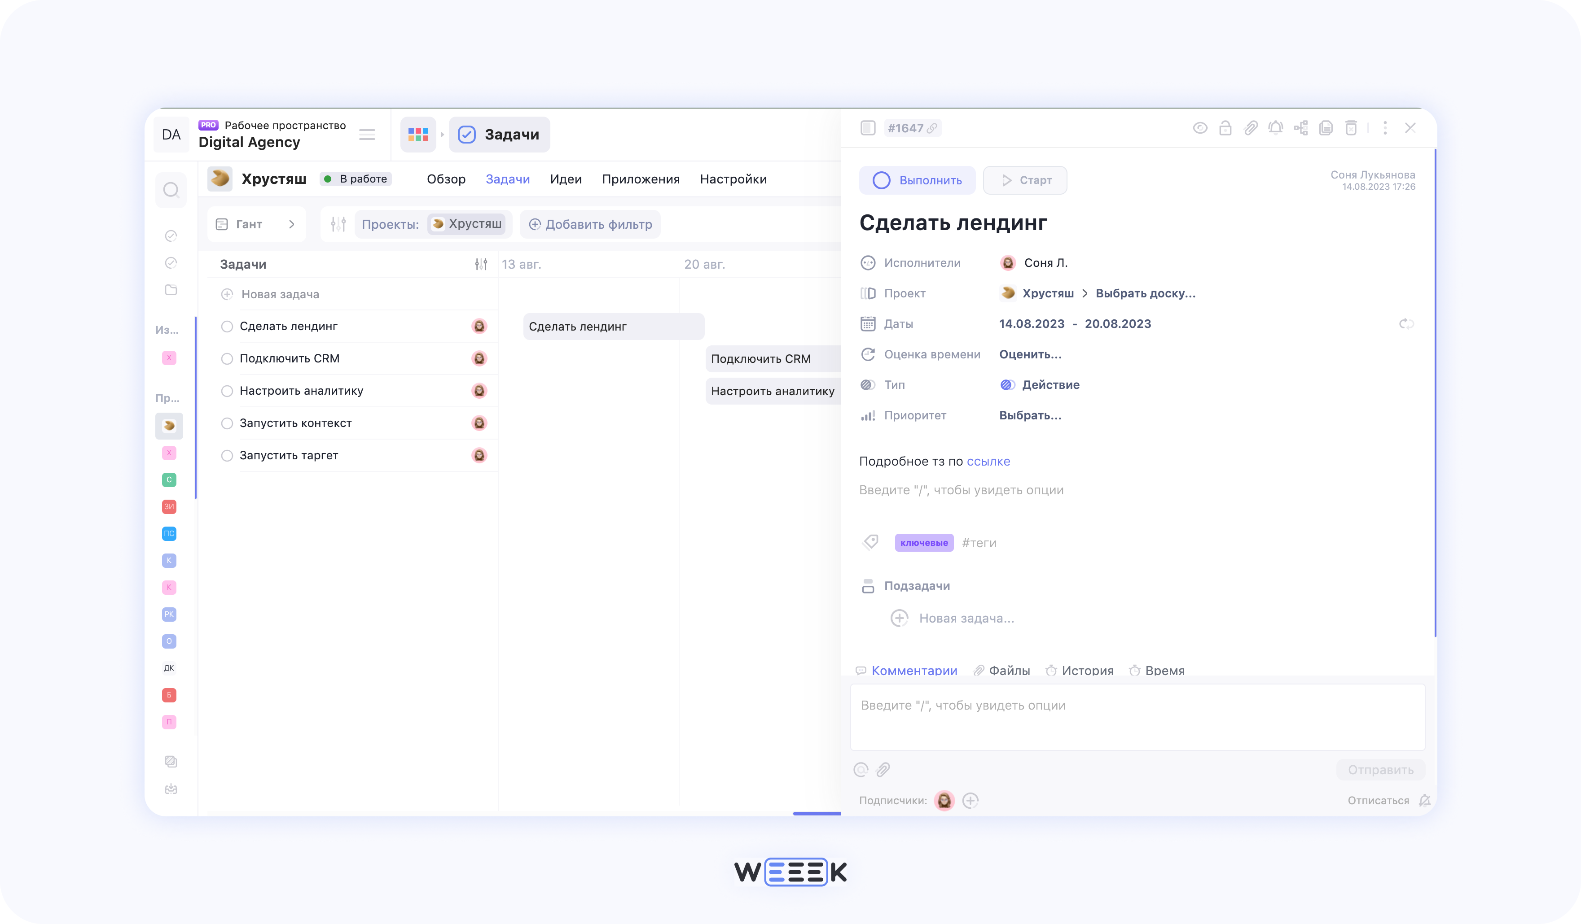Open the 'Выбрать доску' board selector
Screen dimensions: 1581x924
tap(1146, 293)
